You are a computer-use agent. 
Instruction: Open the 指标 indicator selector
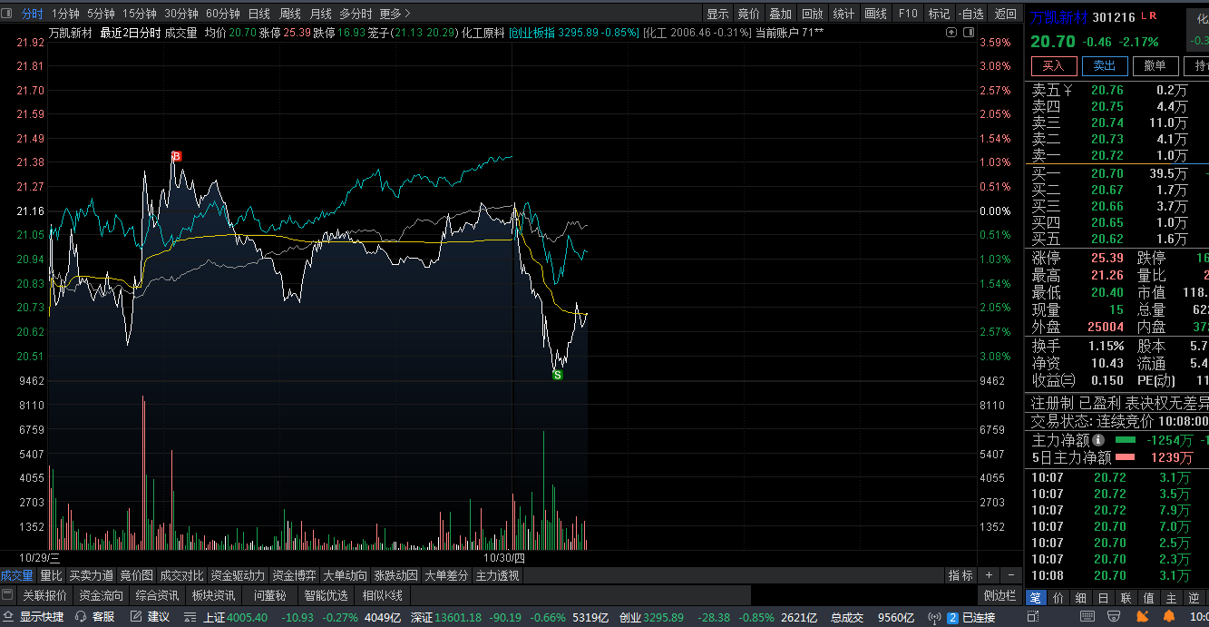pos(960,575)
